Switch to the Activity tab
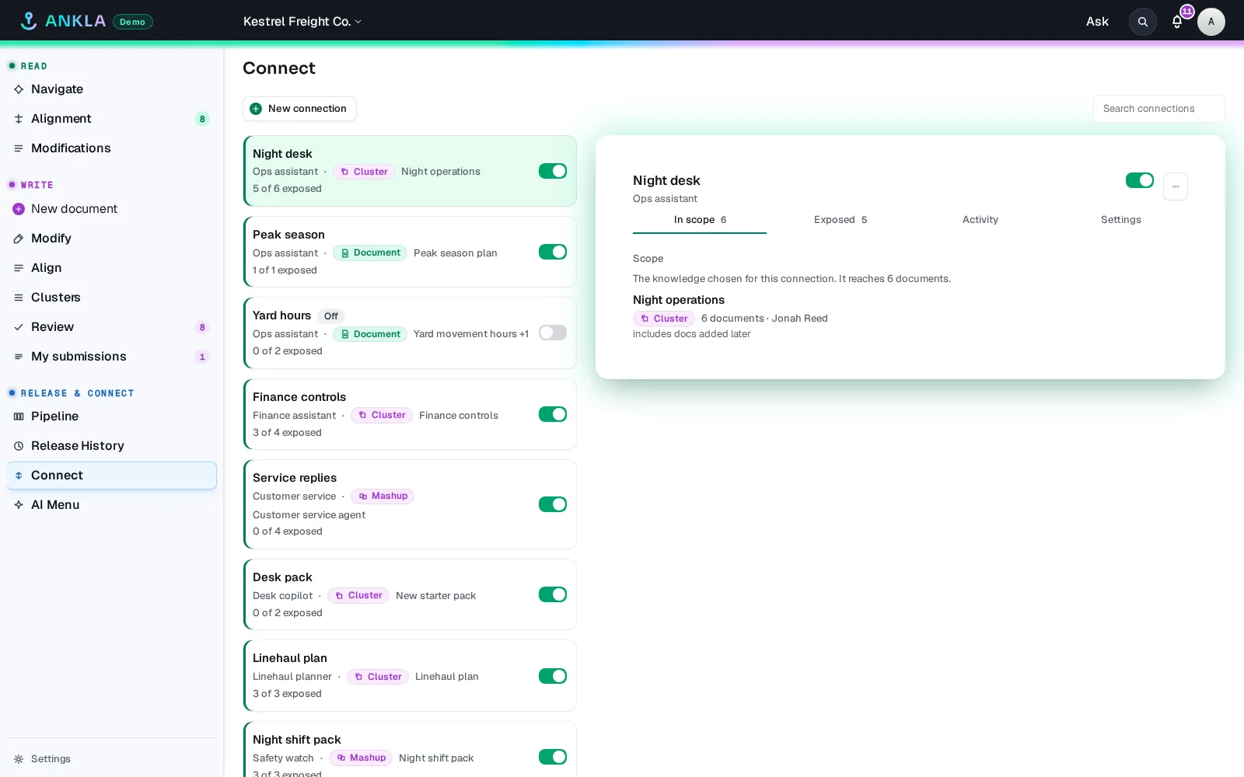This screenshot has width=1244, height=777. coord(980,220)
